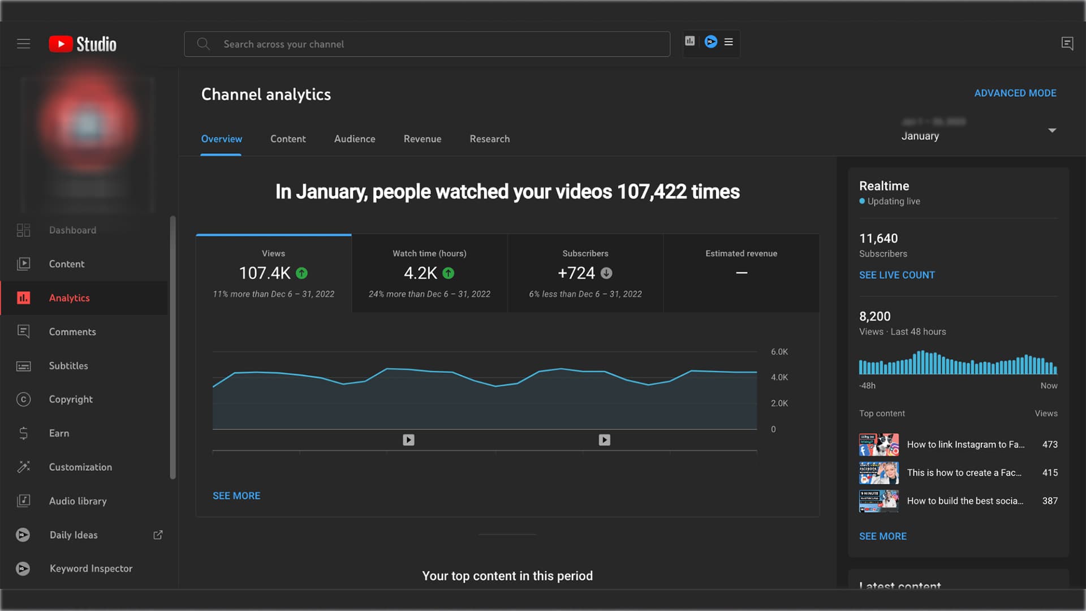
Task: Select the Watch time (hours) metric card
Action: [429, 273]
